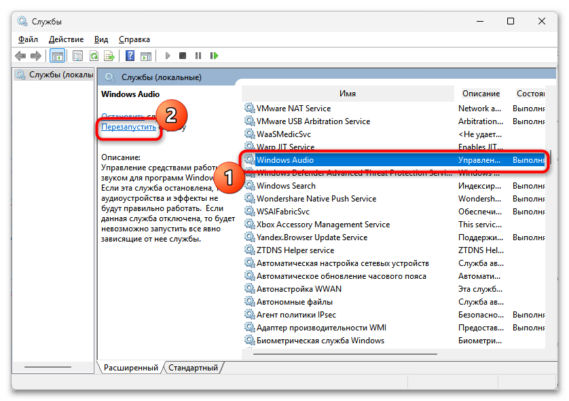Image resolution: width=569 pixels, height=401 pixels.
Task: Open the Файл menu
Action: (x=28, y=39)
